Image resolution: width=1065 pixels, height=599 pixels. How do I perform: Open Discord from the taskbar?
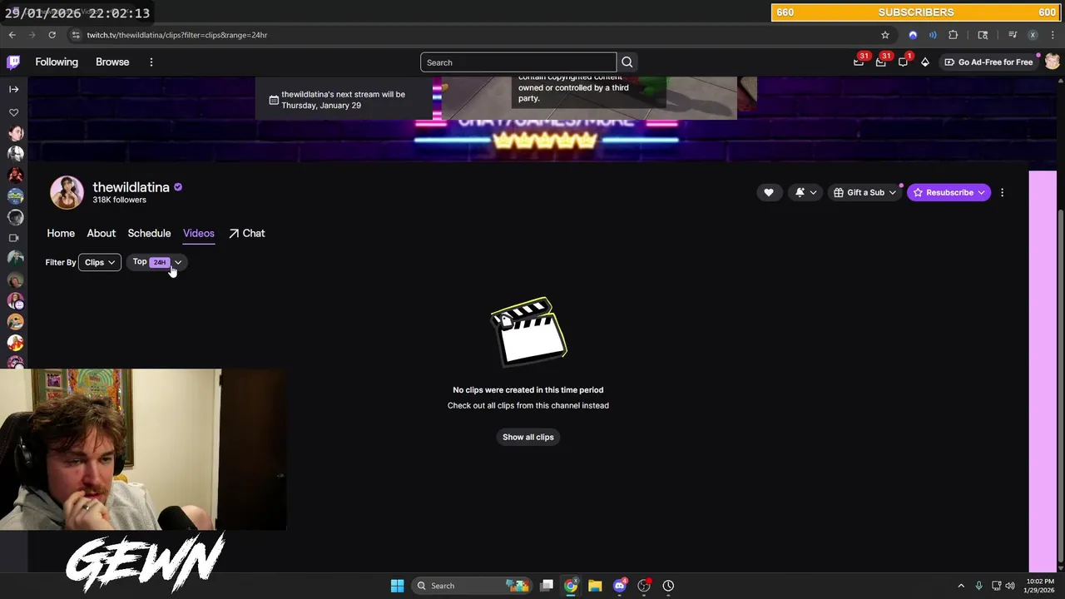pyautogui.click(x=619, y=586)
